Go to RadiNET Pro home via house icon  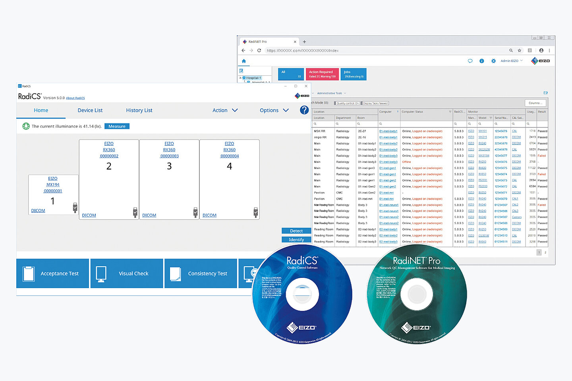(x=244, y=61)
